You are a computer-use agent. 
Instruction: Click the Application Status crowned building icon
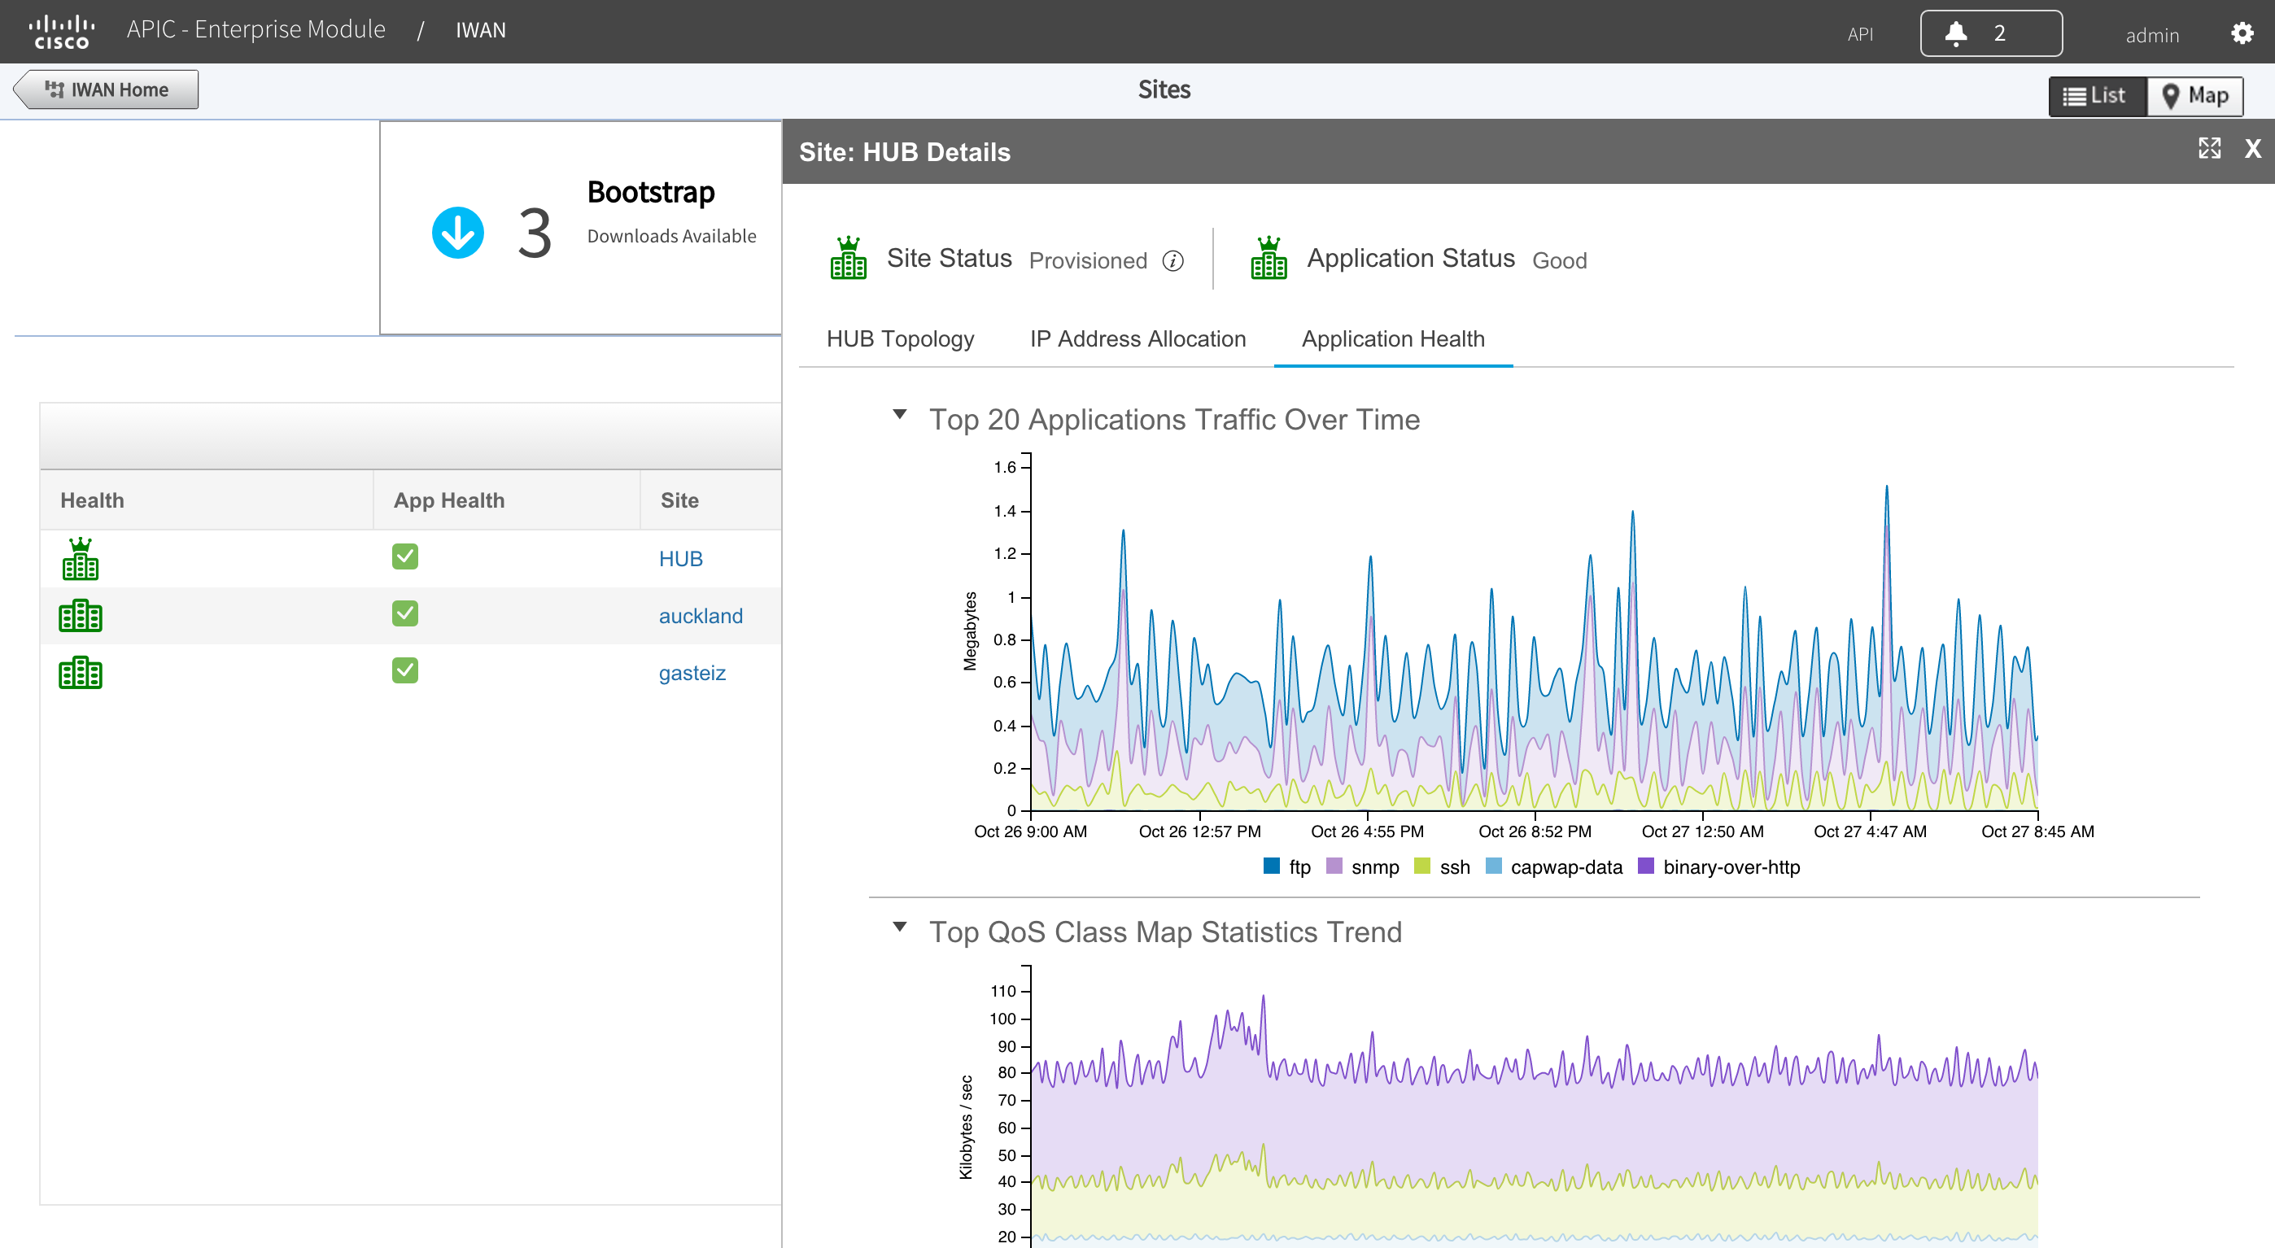pos(1268,257)
